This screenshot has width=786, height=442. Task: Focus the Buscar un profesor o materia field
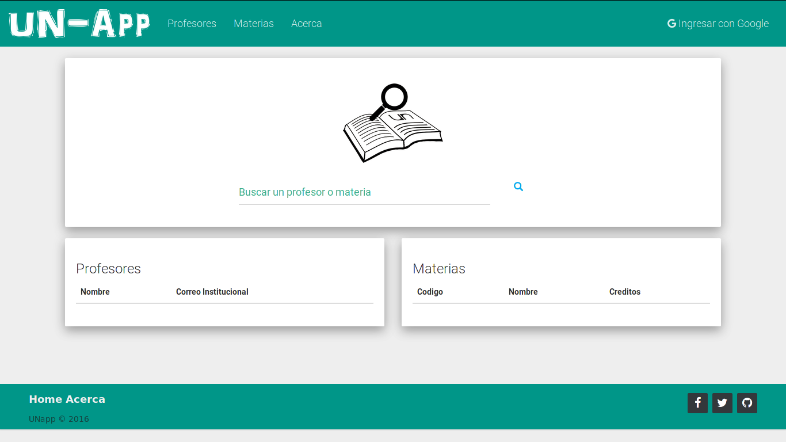pos(364,192)
